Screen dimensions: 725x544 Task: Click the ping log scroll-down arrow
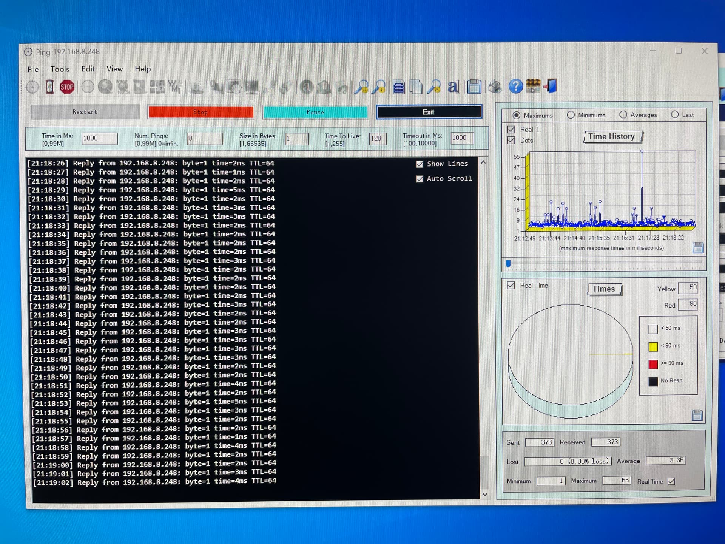[485, 495]
